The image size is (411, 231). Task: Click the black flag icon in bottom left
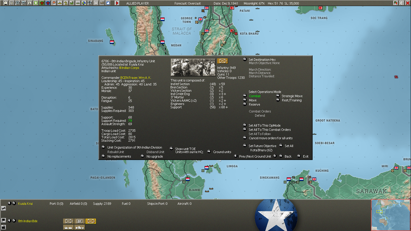coord(3,220)
